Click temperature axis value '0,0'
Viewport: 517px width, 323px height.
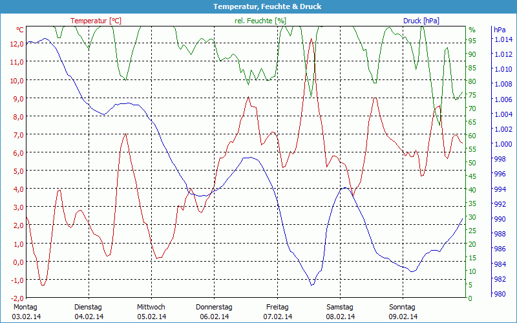tap(19, 262)
